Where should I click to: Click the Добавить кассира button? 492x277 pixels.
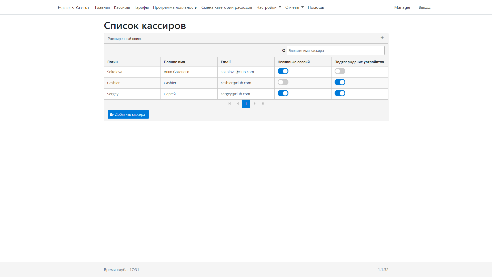coord(128,114)
